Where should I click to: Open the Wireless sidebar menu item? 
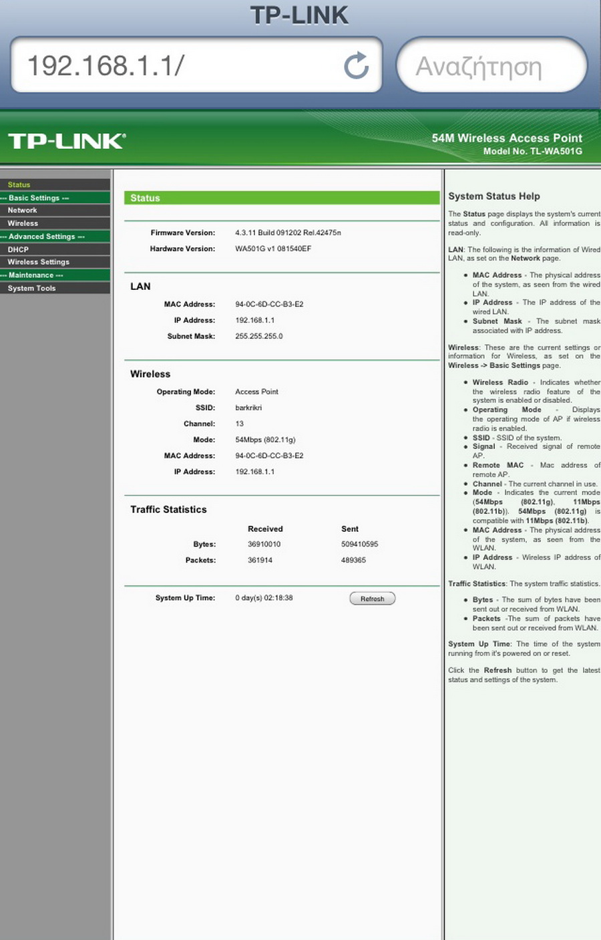point(55,223)
